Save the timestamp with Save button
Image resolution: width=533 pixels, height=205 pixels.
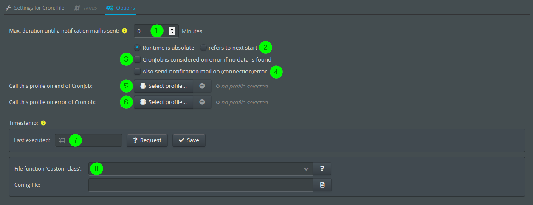pos(189,140)
